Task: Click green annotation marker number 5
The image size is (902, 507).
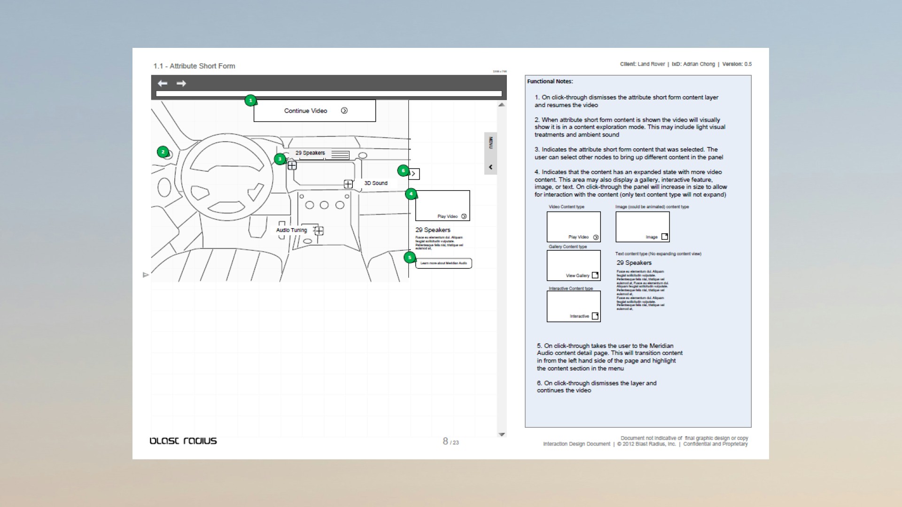Action: pos(410,258)
